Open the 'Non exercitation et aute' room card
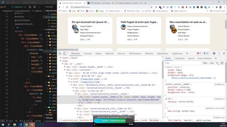227x127 pixels. point(188,31)
